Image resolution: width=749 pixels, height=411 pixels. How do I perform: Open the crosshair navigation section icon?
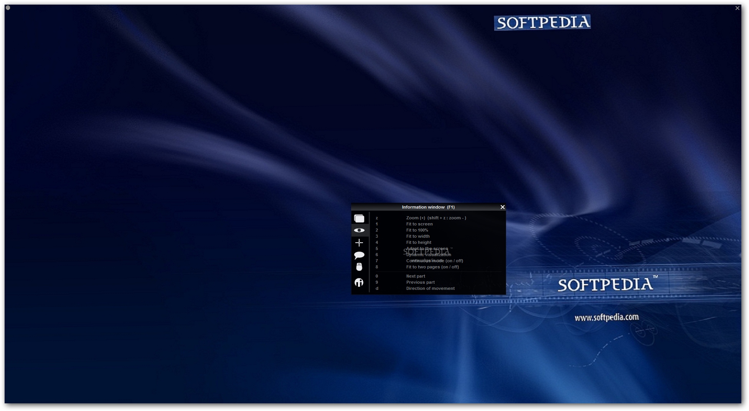(x=359, y=243)
